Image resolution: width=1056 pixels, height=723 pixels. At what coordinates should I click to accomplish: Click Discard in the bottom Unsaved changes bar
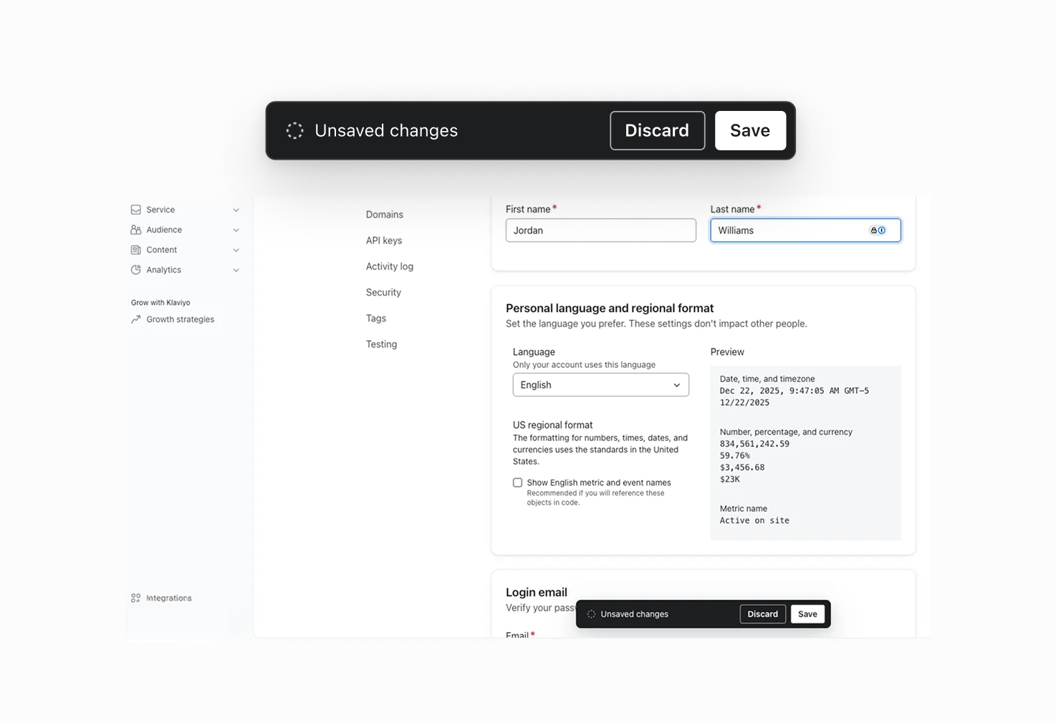click(763, 614)
